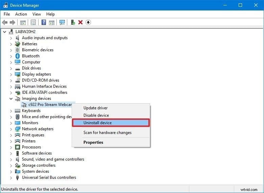The width and height of the screenshot is (264, 193).
Task: Open Properties from the context menu
Action: pos(111,142)
